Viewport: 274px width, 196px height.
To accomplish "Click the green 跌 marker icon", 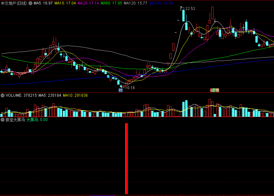I will click(x=213, y=90).
